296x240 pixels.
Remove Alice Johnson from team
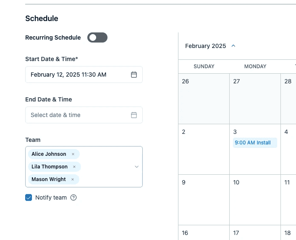click(73, 154)
